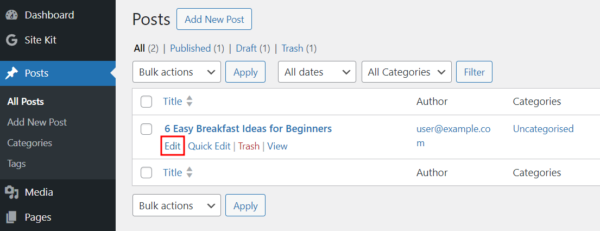Image resolution: width=600 pixels, height=231 pixels.
Task: Select the 6 Easy Breakfast Ideas post checkbox
Action: click(146, 129)
